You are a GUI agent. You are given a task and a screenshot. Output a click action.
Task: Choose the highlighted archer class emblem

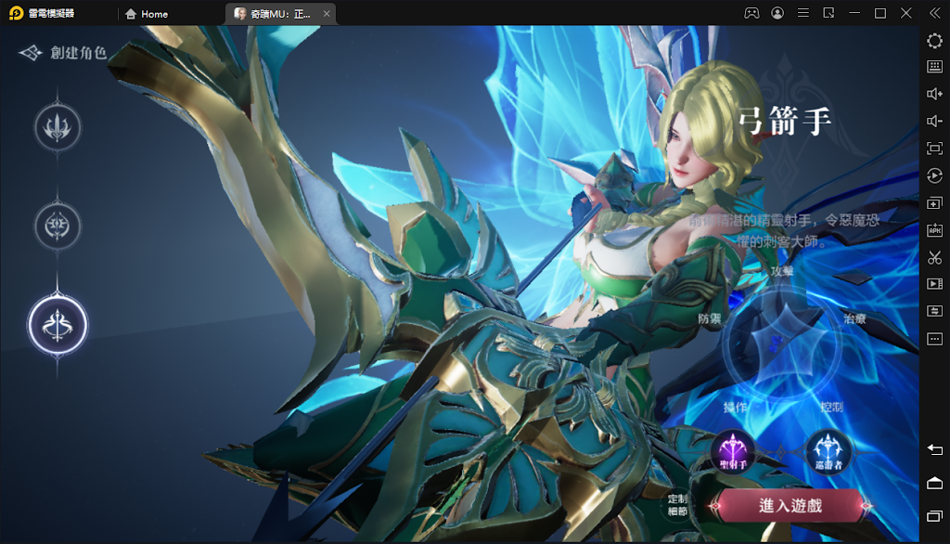[58, 325]
